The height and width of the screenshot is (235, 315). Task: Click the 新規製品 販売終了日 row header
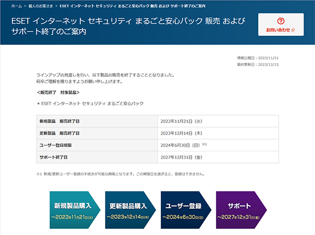point(97,121)
